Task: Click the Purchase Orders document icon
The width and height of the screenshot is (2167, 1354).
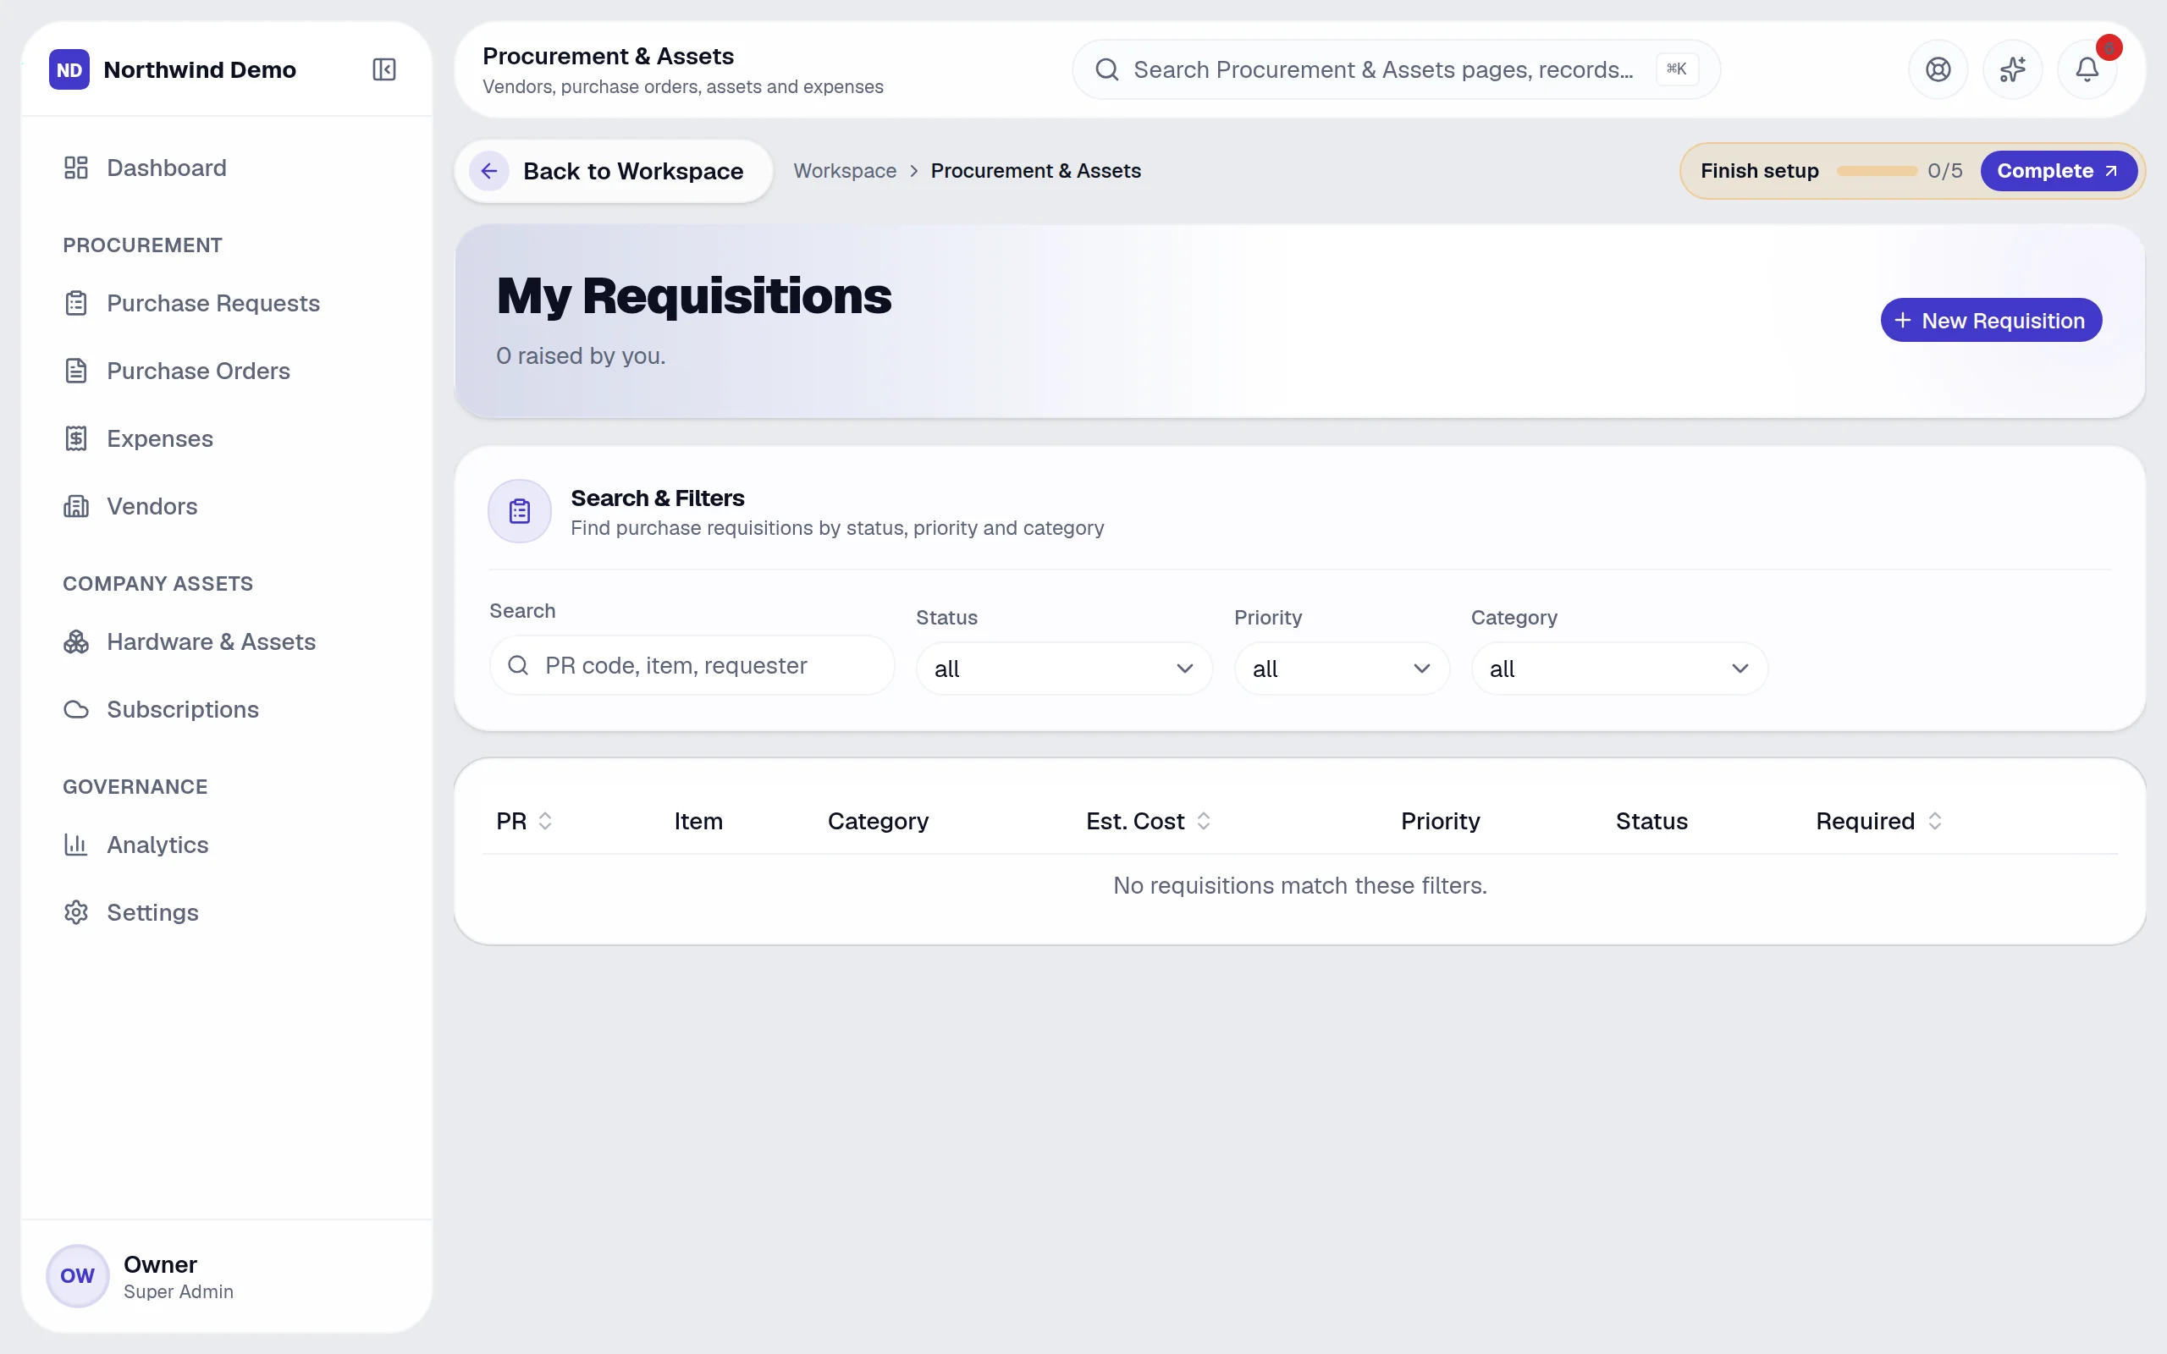Action: click(76, 371)
